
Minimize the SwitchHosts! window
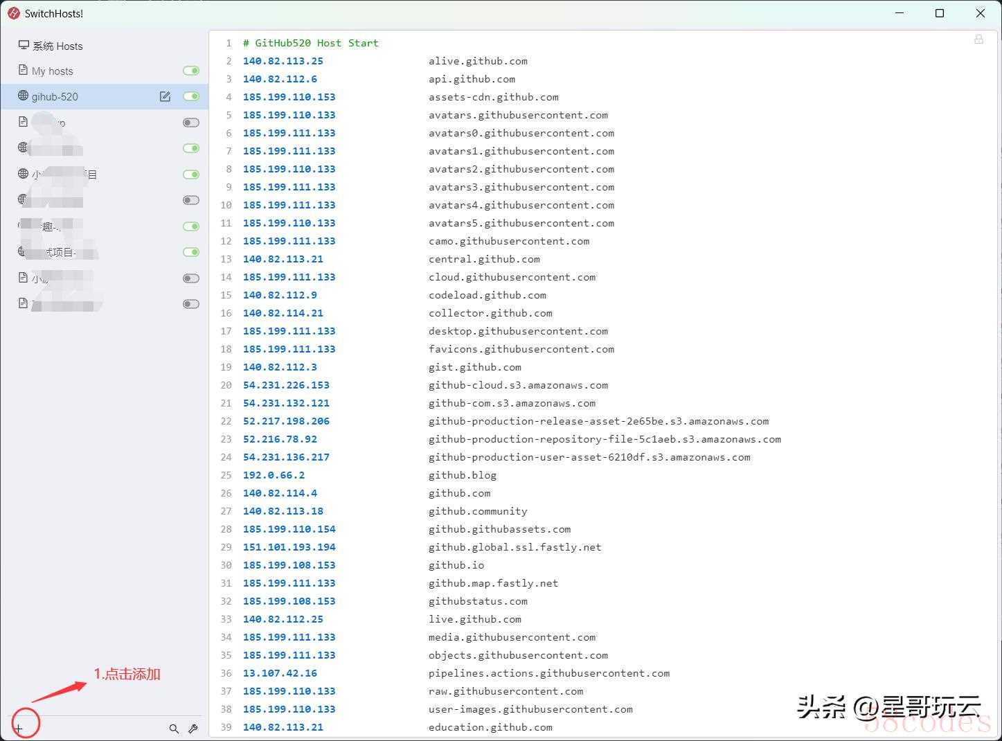coord(900,13)
